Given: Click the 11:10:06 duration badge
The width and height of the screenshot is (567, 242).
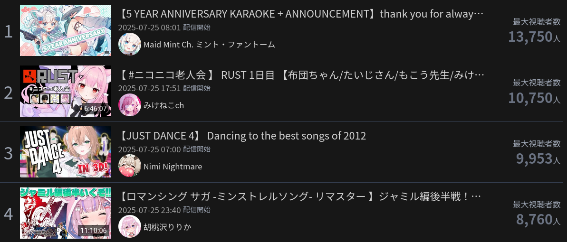Looking at the screenshot, I should pyautogui.click(x=94, y=231).
